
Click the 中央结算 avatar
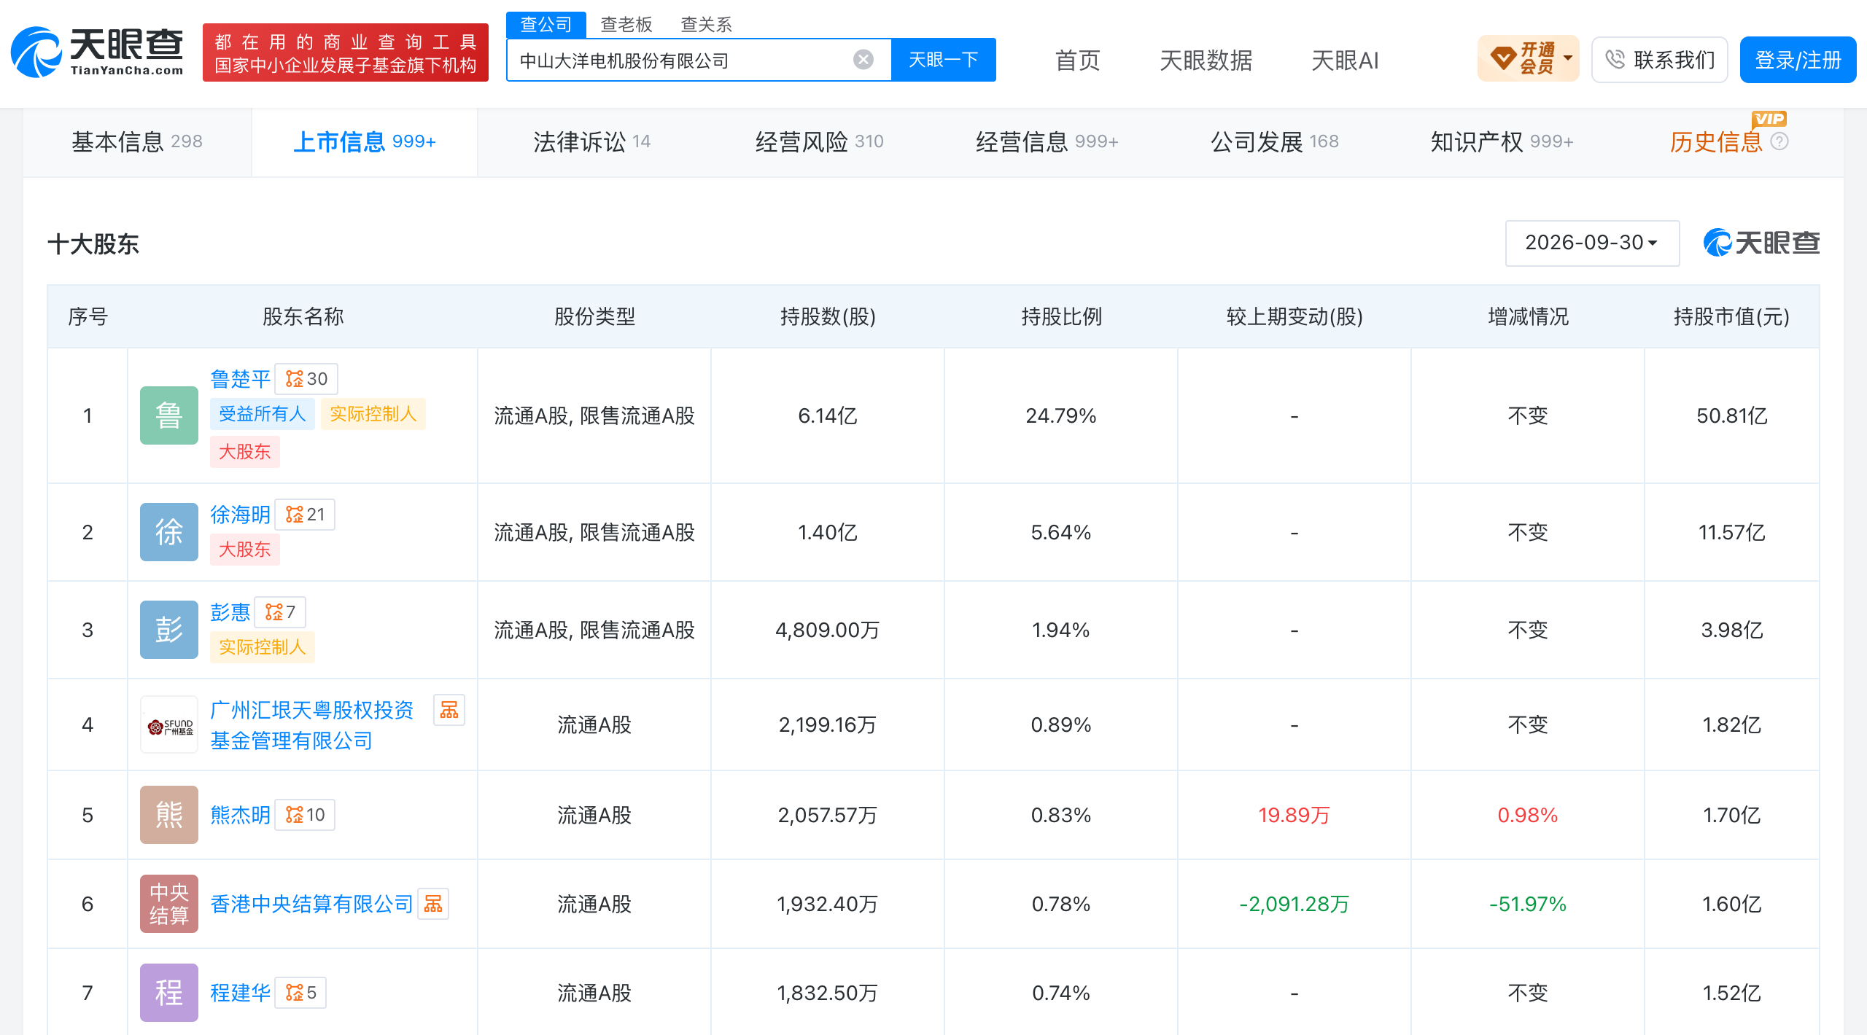point(169,904)
